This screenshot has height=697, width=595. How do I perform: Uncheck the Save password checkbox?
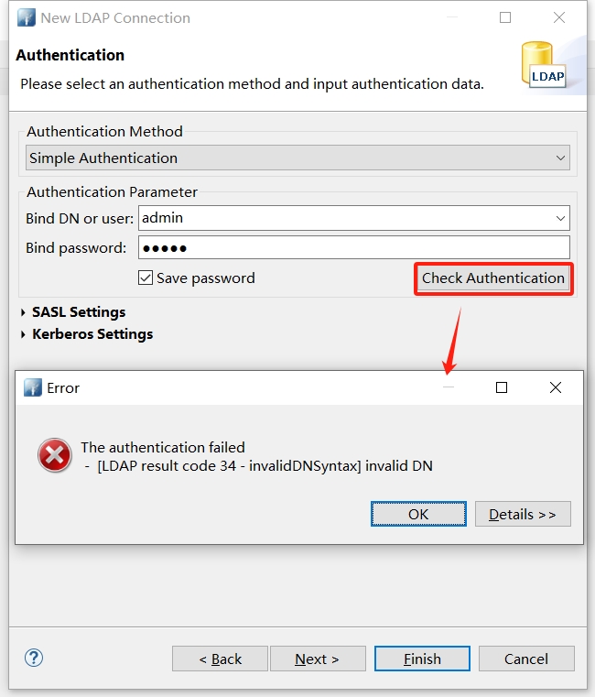click(145, 278)
